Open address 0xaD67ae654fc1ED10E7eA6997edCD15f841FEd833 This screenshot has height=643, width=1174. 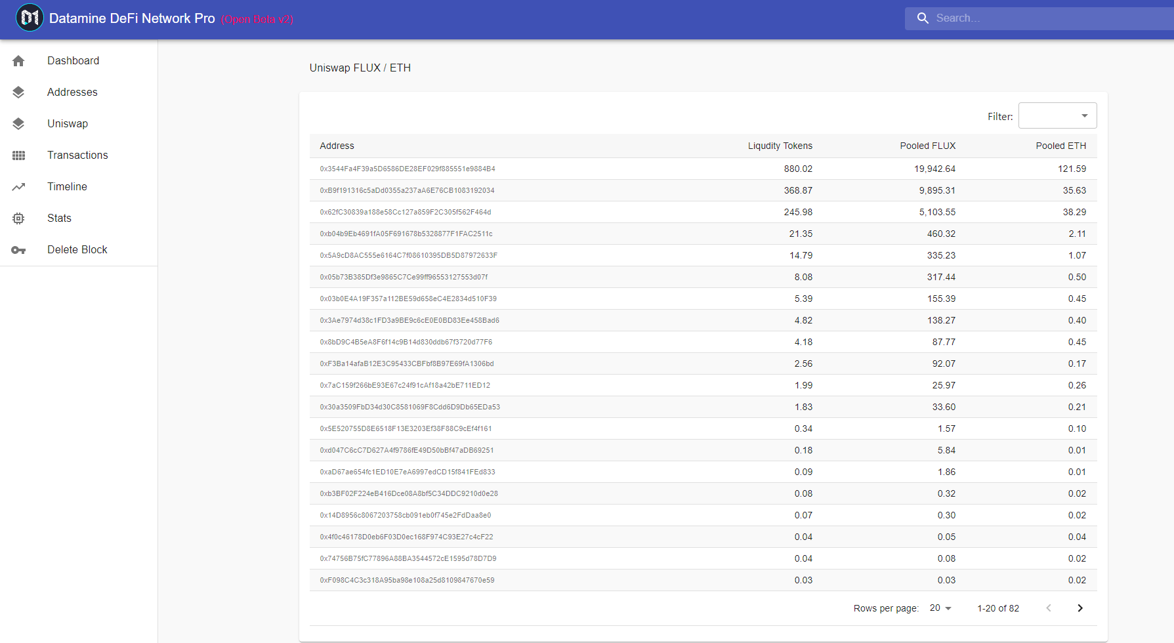pyautogui.click(x=408, y=472)
